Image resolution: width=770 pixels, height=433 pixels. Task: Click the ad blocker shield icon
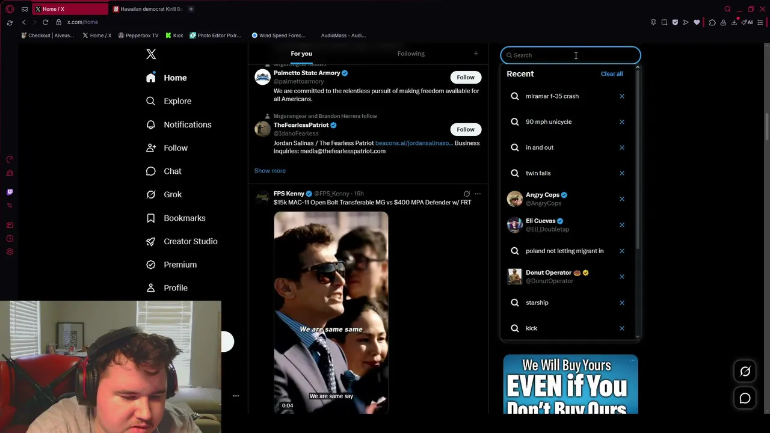pyautogui.click(x=675, y=22)
